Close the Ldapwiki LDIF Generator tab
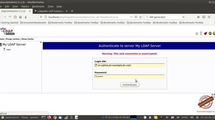The width and height of the screenshot is (215, 120). [67, 11]
